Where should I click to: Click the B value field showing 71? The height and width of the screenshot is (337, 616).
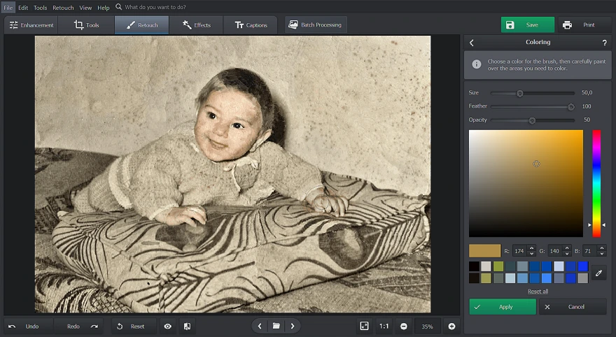[589, 251]
